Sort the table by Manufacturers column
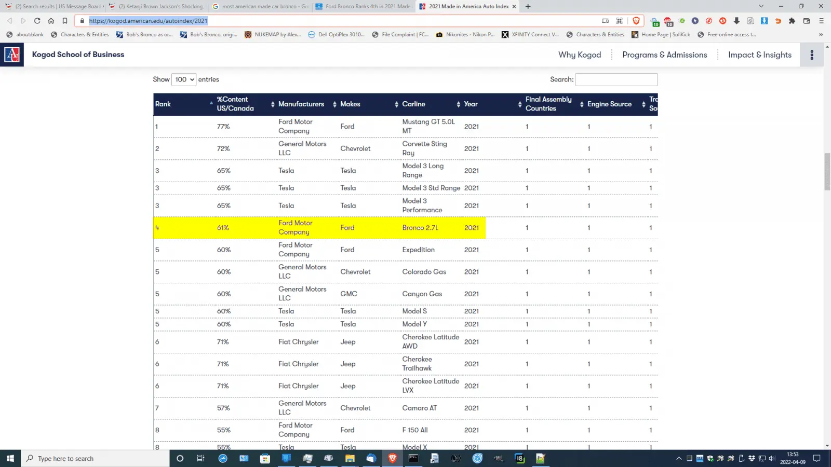Screen dimensions: 831x467 point(301,104)
